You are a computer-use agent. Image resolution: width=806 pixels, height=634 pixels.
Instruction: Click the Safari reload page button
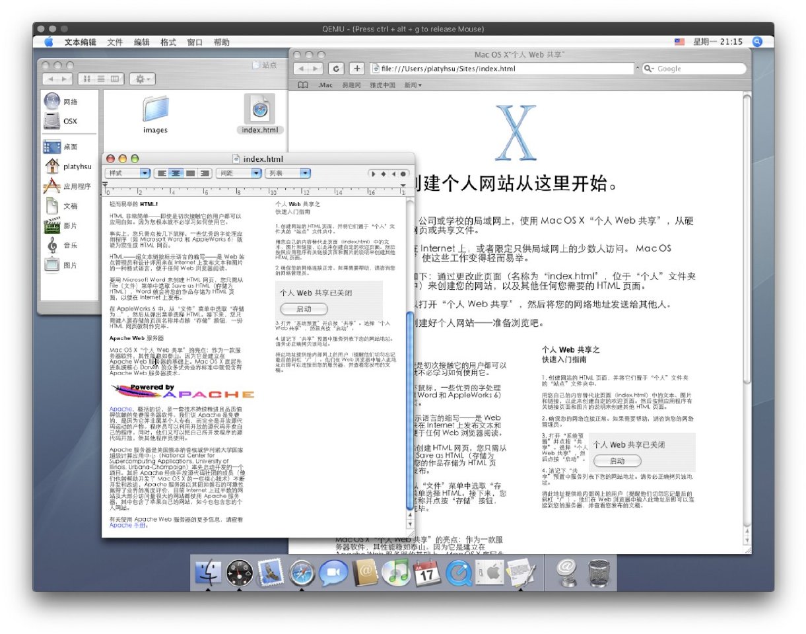[337, 69]
